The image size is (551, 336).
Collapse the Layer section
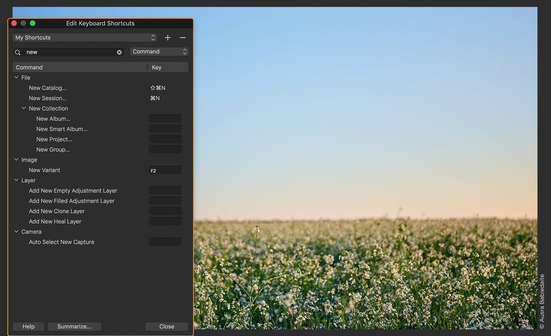tap(16, 180)
